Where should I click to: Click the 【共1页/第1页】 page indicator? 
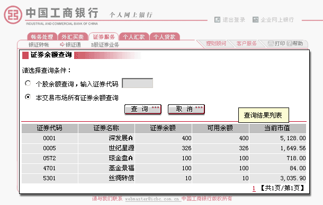click(x=282, y=188)
